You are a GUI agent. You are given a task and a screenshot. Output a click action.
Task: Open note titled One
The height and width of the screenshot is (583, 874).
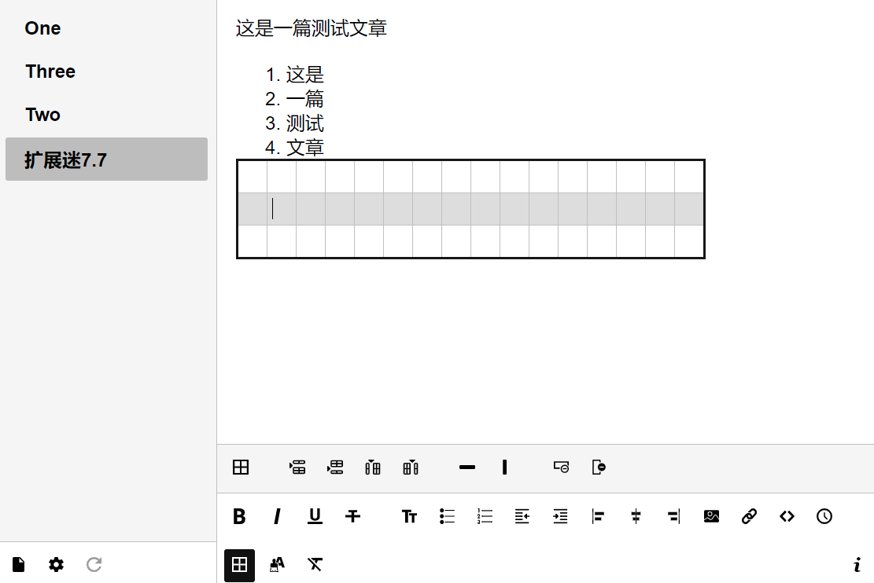click(106, 28)
